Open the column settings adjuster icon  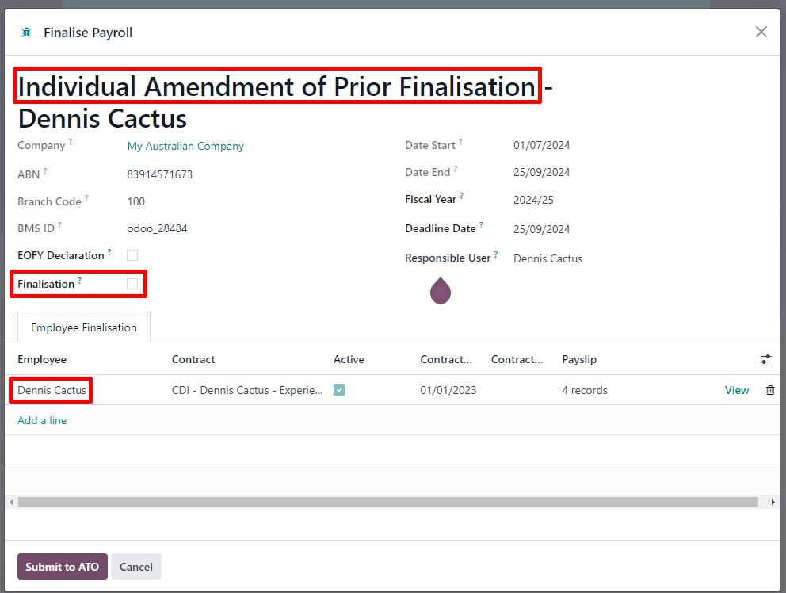(765, 359)
